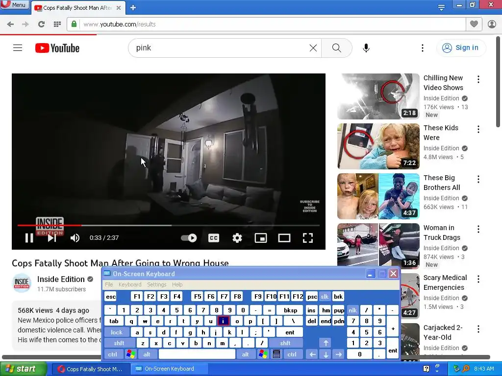Toggle the caps lock key

[x=117, y=332]
